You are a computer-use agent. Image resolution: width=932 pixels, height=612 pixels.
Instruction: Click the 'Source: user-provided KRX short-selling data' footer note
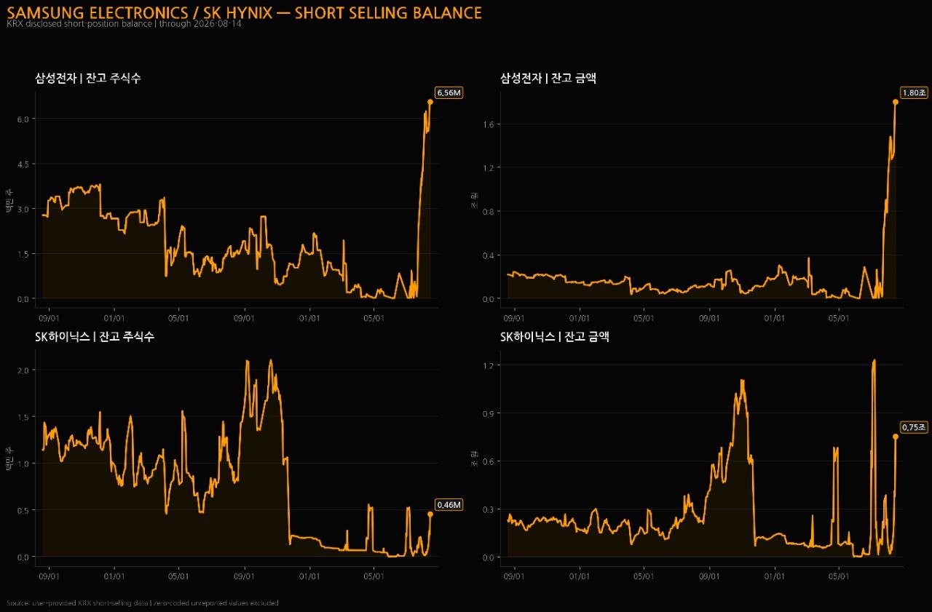coord(79,603)
